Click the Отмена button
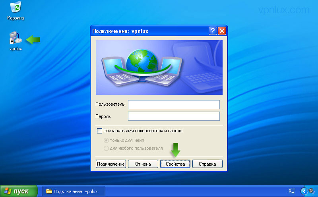The width and height of the screenshot is (318, 197). (143, 164)
